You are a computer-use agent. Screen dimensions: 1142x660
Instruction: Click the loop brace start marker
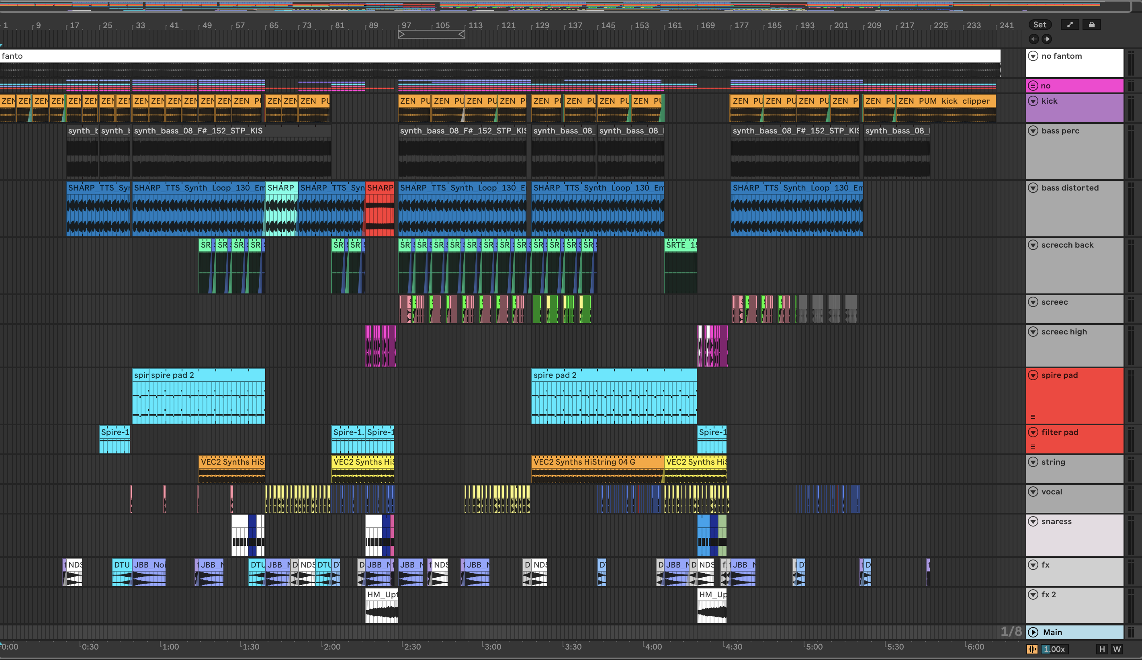[x=401, y=34]
